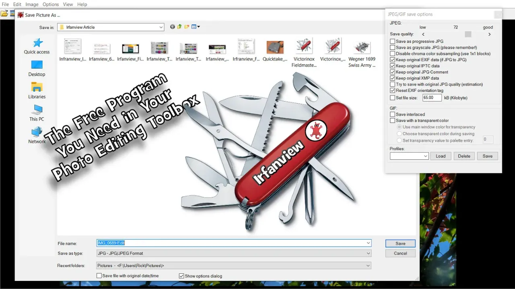Open the View Menu icon in the Save dialog
Viewport: 515px width, 289px height.
(x=196, y=27)
